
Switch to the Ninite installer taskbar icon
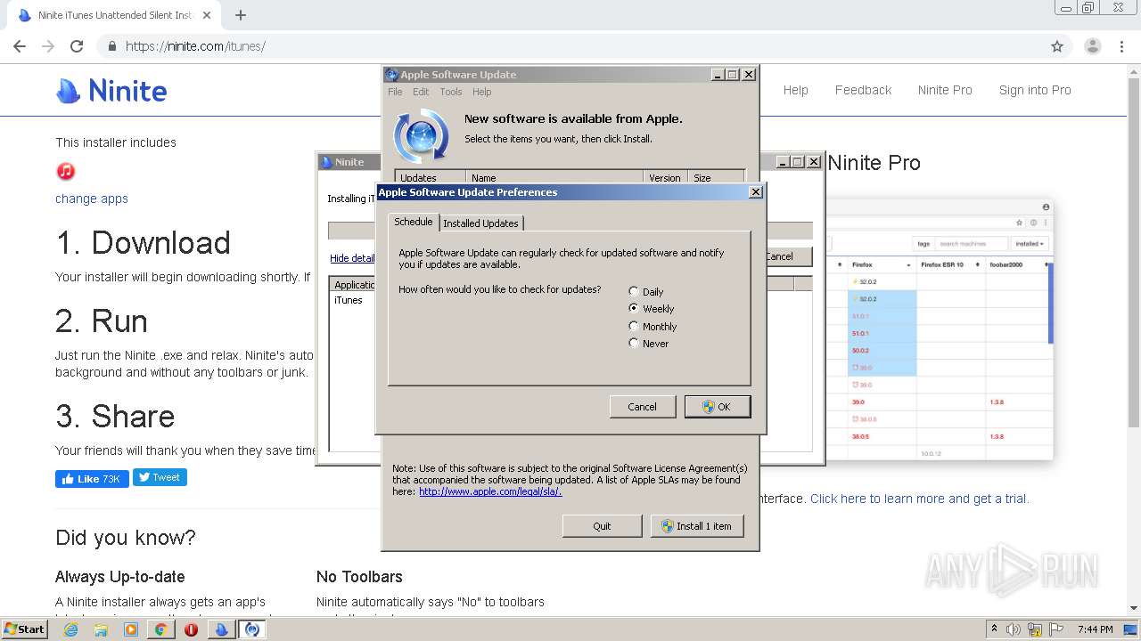point(221,629)
